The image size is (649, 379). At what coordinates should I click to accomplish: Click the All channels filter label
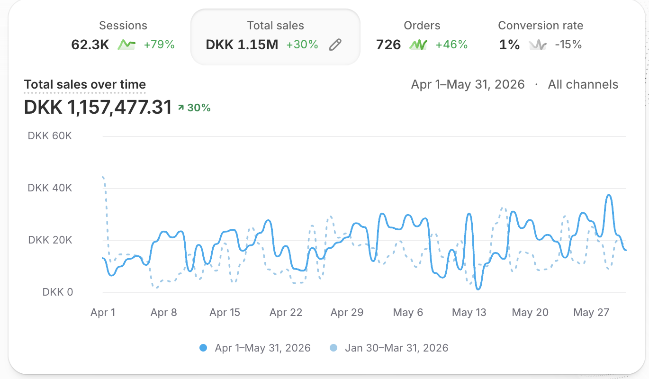583,85
